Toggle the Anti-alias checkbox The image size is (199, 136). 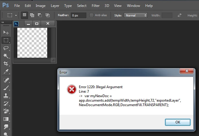point(91,15)
